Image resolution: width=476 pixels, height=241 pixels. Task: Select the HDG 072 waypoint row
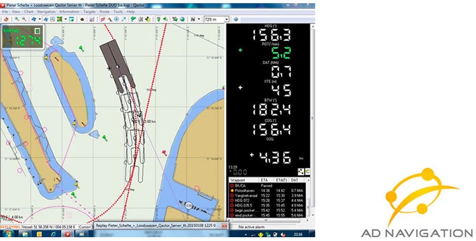pos(267,200)
